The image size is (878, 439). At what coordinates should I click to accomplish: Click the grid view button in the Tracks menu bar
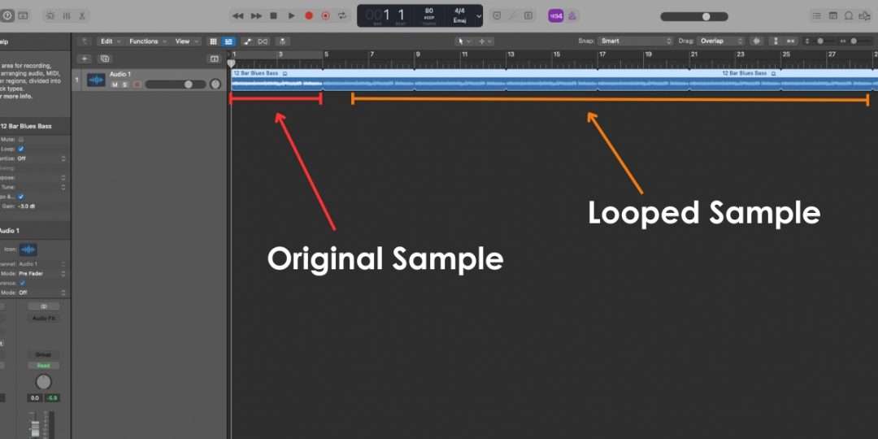pos(213,41)
